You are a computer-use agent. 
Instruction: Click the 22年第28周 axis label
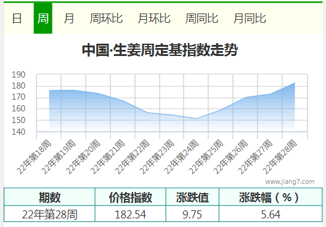pyautogui.click(x=280, y=157)
